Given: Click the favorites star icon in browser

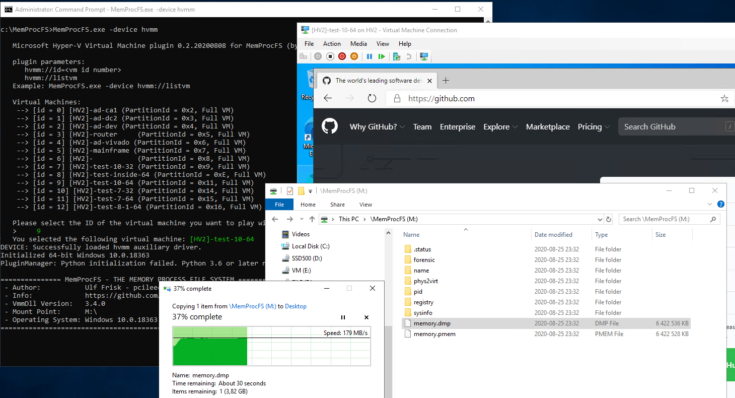Looking at the screenshot, I should (724, 98).
